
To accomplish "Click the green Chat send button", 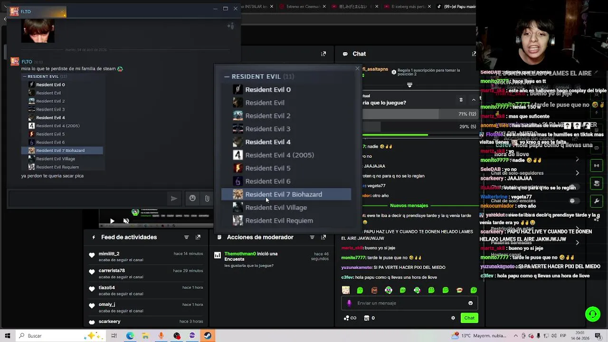I will [469, 318].
